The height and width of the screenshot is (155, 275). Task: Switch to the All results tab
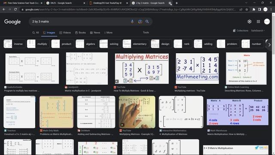[x=36, y=33]
